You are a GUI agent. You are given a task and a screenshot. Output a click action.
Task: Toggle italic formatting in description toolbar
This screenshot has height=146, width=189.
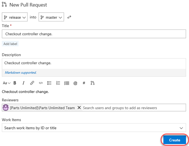click(23, 83)
